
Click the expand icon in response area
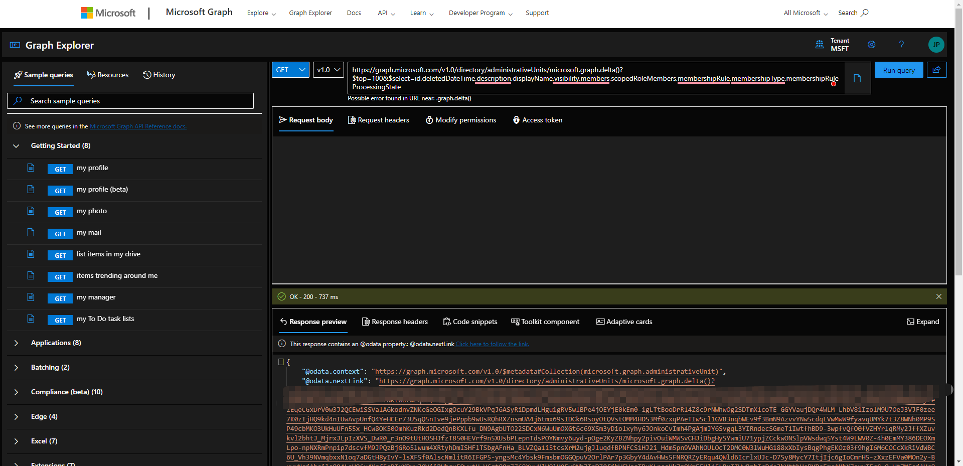[x=910, y=322]
